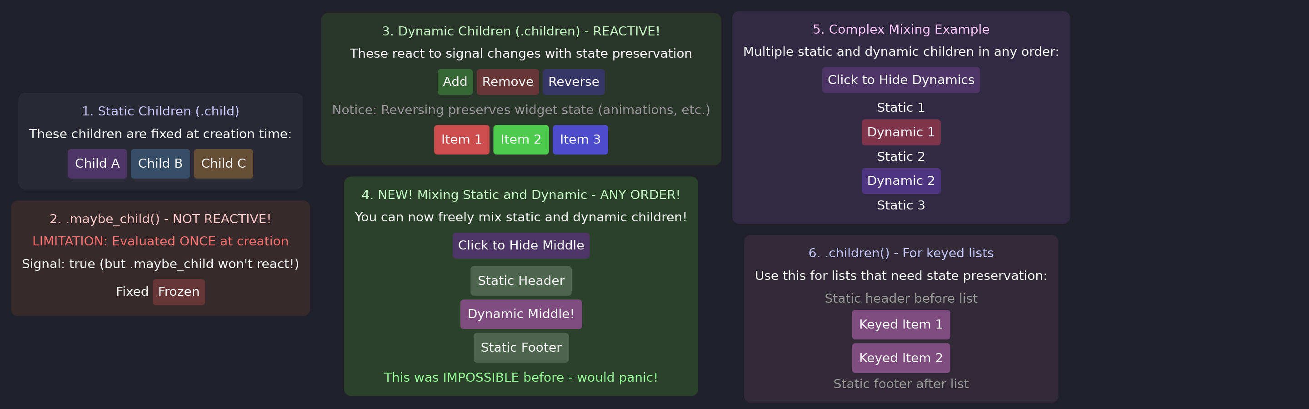The height and width of the screenshot is (409, 1309).
Task: Click the Remove button
Action: (x=507, y=81)
